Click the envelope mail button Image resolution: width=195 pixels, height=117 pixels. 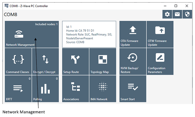[x=177, y=14]
